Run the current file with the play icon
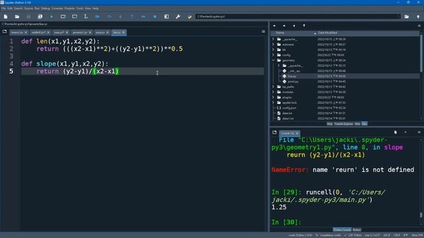 [x=52, y=17]
